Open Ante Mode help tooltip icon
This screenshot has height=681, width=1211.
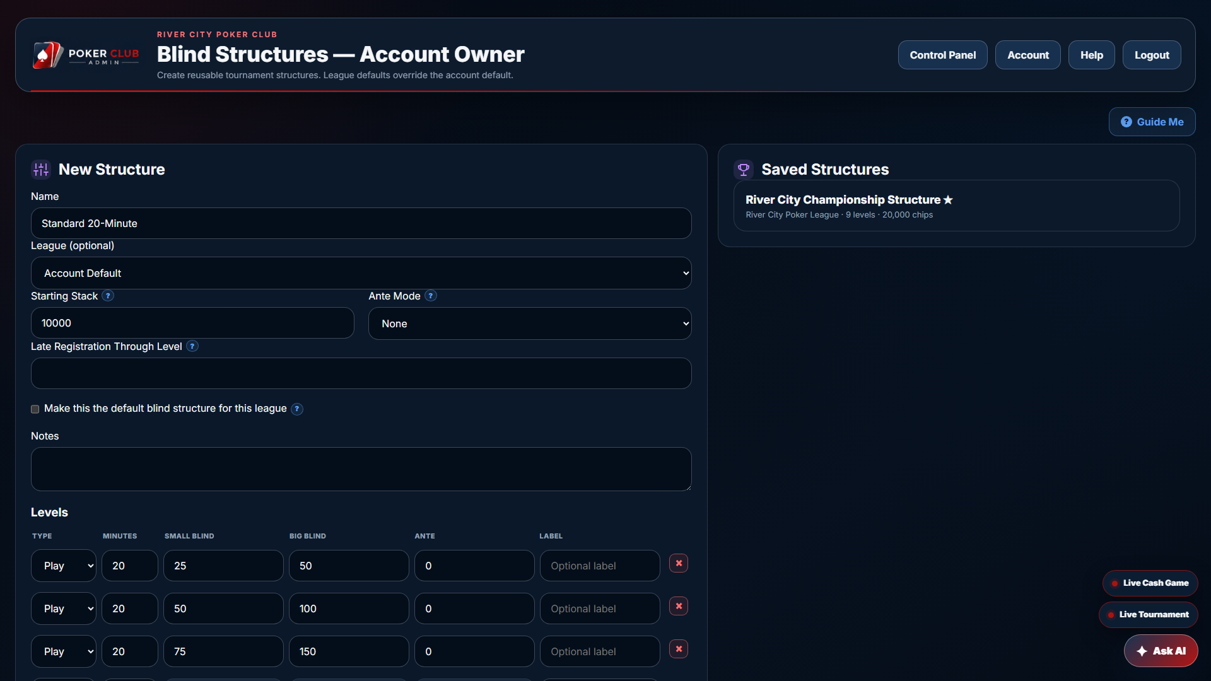point(431,296)
